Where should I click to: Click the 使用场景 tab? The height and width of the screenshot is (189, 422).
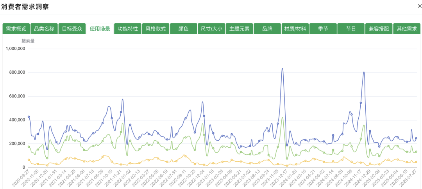100,29
